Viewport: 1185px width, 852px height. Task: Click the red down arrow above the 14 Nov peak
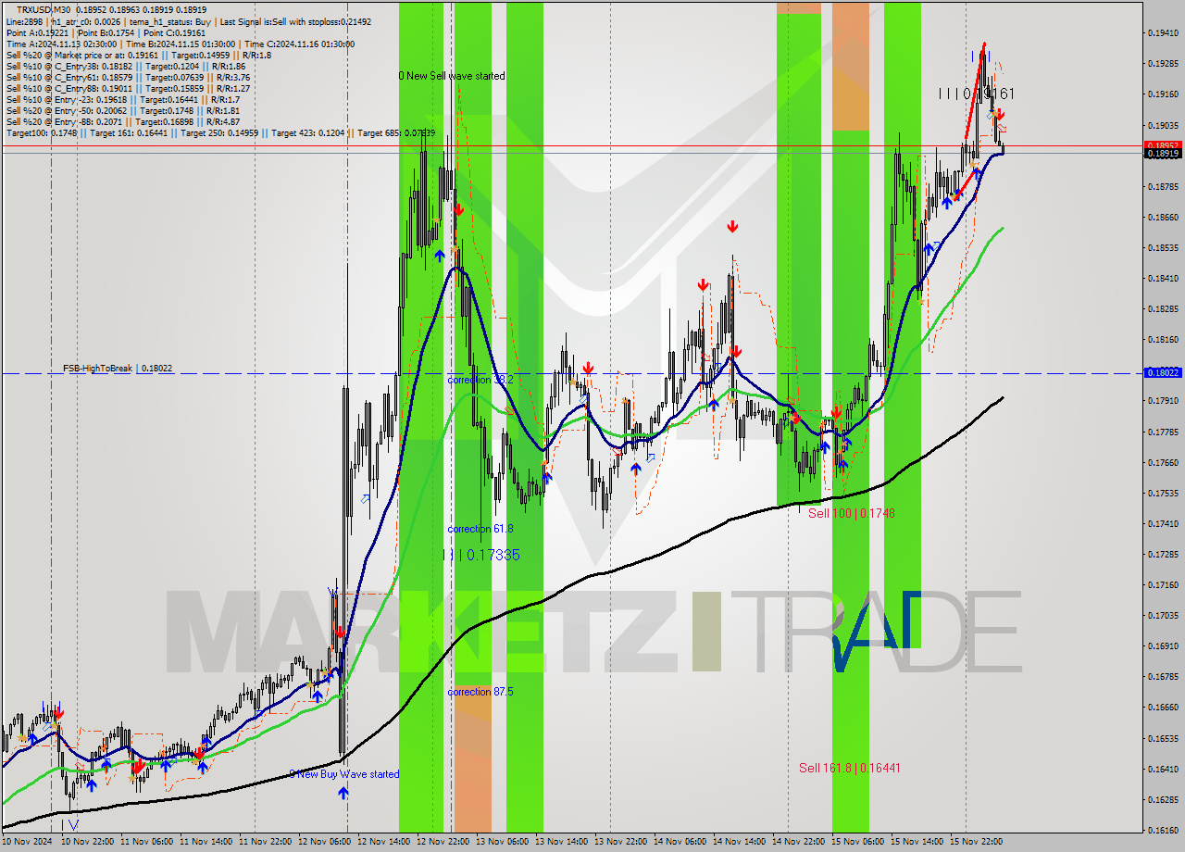pos(732,226)
